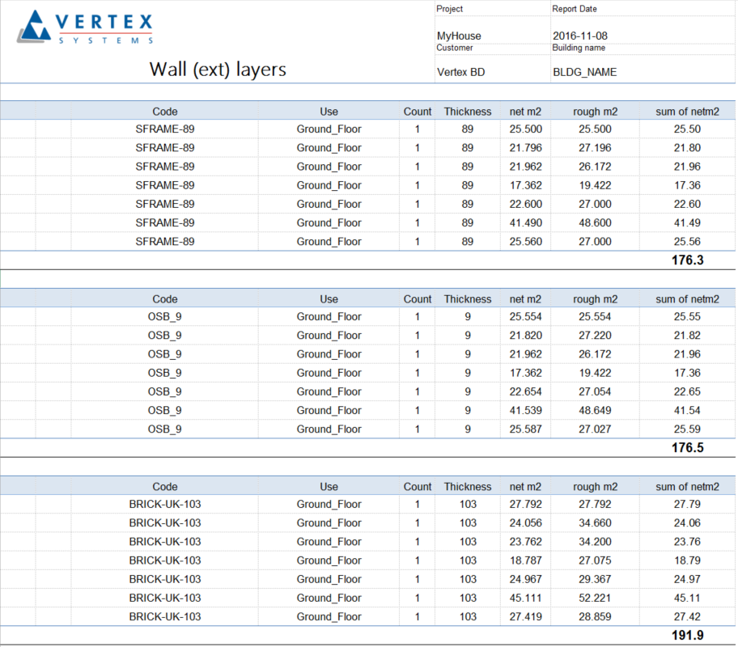Viewport: 738px width, 647px height.
Task: Select the Ground_Floor cell in the OSB_9 table
Action: click(x=329, y=316)
